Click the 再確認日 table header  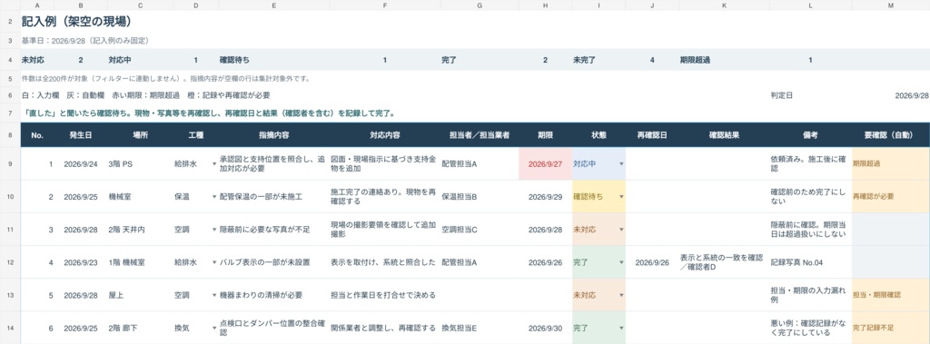pos(652,135)
